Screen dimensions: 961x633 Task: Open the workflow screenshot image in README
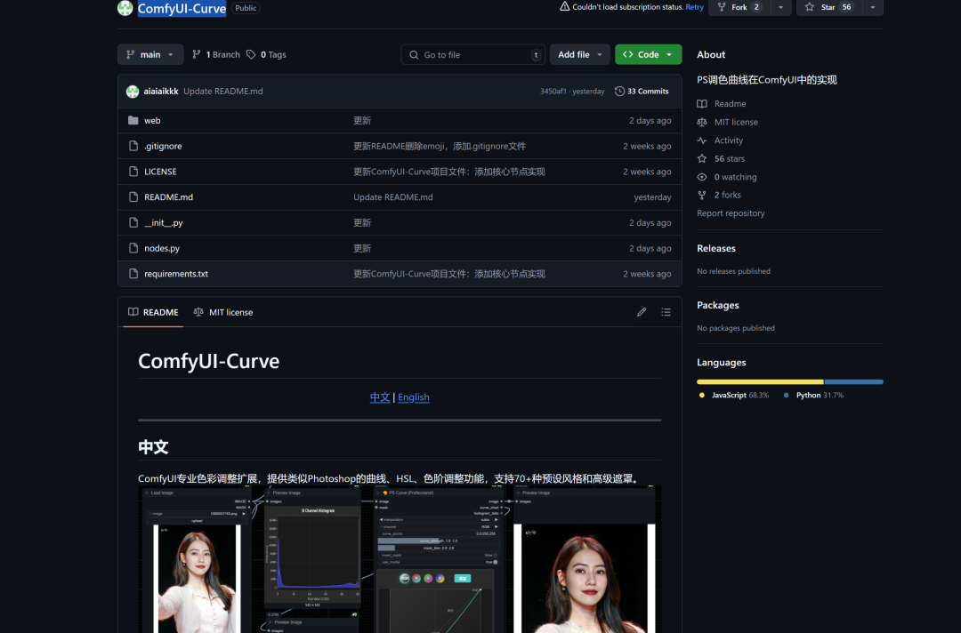coord(400,559)
